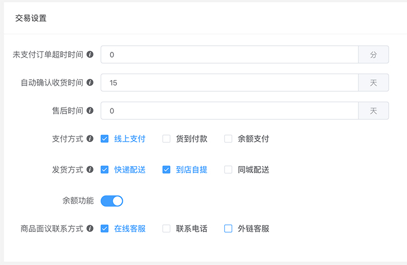Screen dimensions: 407x265
Task: Uncheck 在线客服 contact option
Action: (x=105, y=229)
